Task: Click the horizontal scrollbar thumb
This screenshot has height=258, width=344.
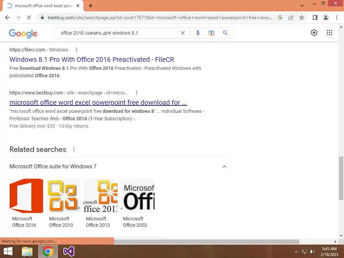Action: click(207, 242)
